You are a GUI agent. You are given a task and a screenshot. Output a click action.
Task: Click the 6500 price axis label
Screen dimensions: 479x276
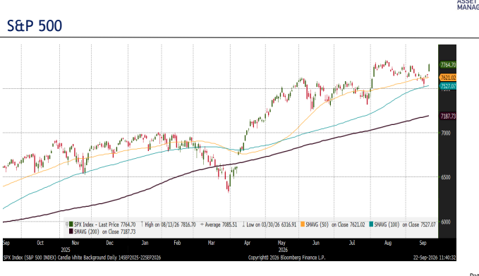[x=446, y=177]
